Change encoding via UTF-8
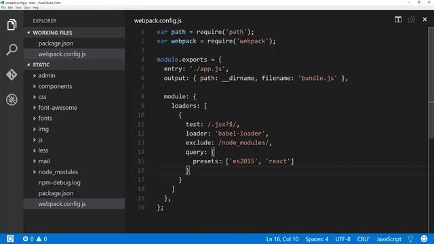This screenshot has width=434, height=244. (x=342, y=239)
